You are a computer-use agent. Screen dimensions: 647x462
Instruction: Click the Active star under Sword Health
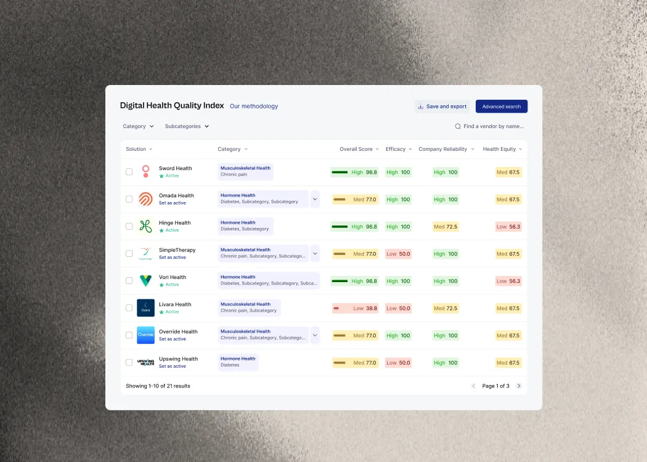coord(161,176)
